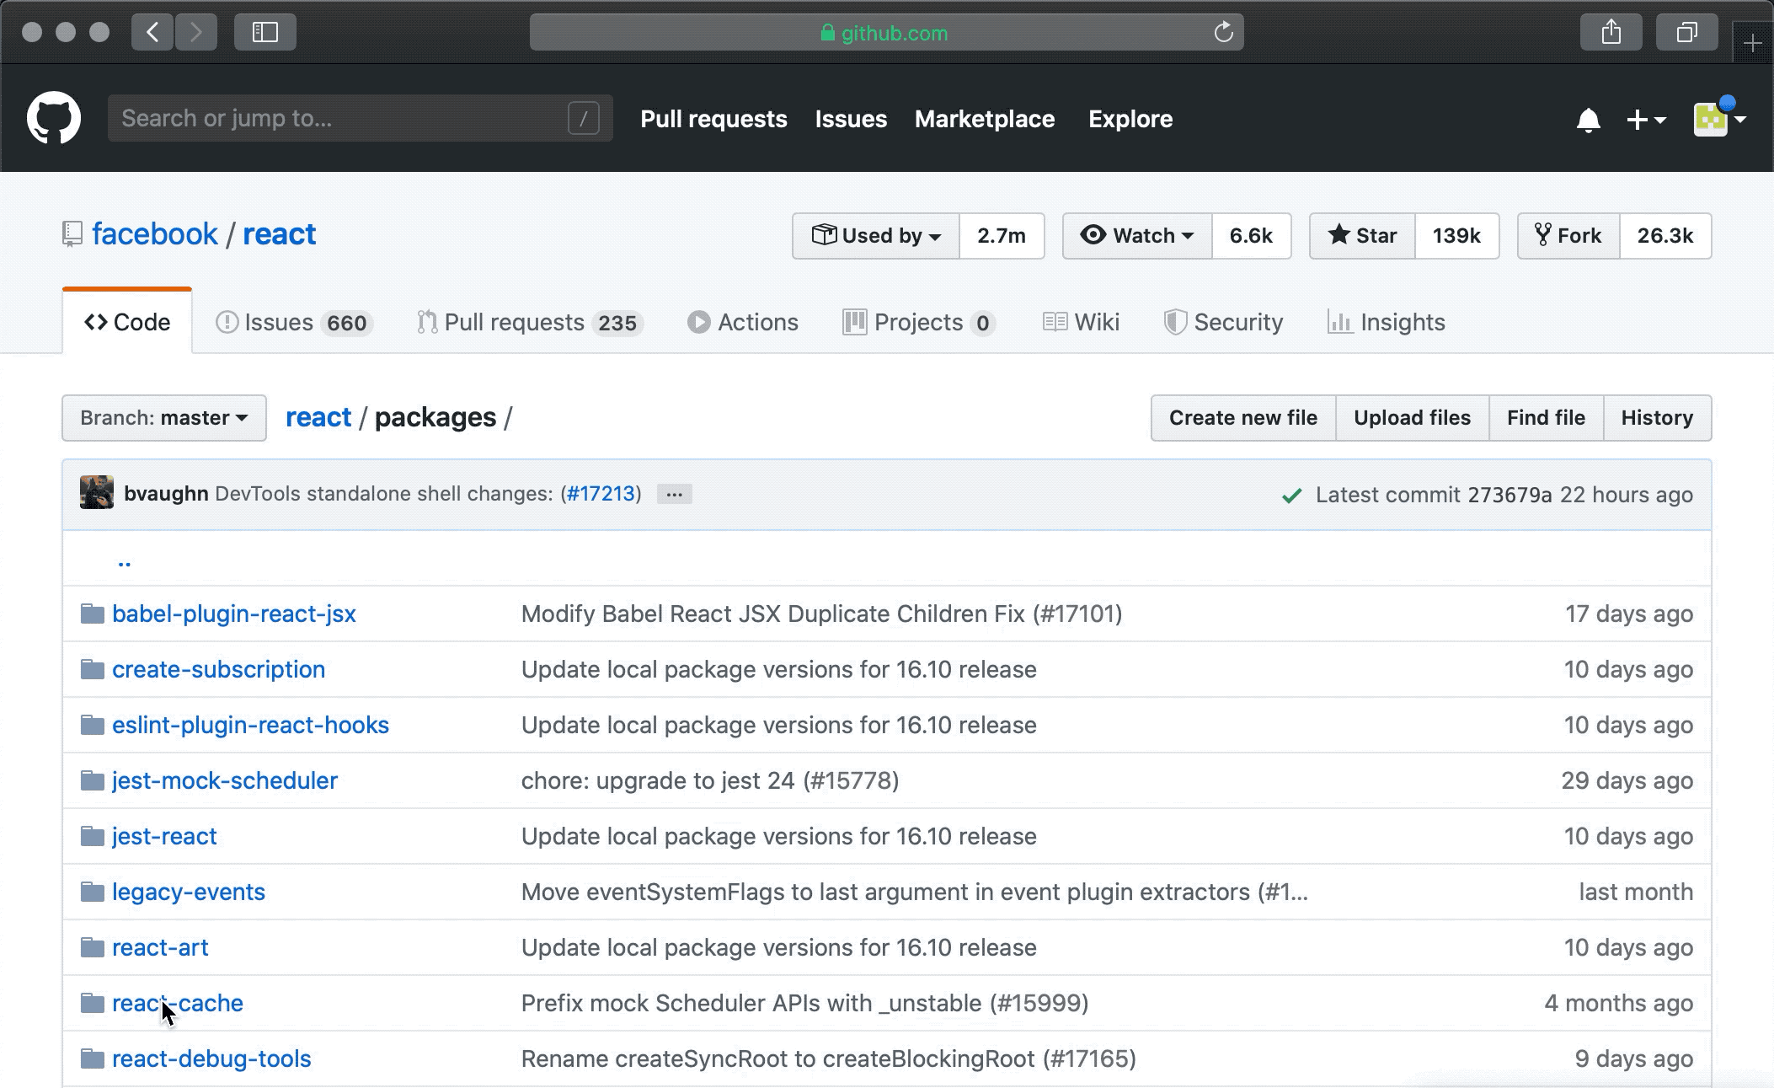This screenshot has height=1088, width=1774.
Task: Open pull request #17213 link
Action: click(601, 494)
